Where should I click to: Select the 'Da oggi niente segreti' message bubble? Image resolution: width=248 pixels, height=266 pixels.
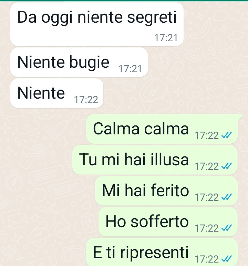(x=97, y=24)
